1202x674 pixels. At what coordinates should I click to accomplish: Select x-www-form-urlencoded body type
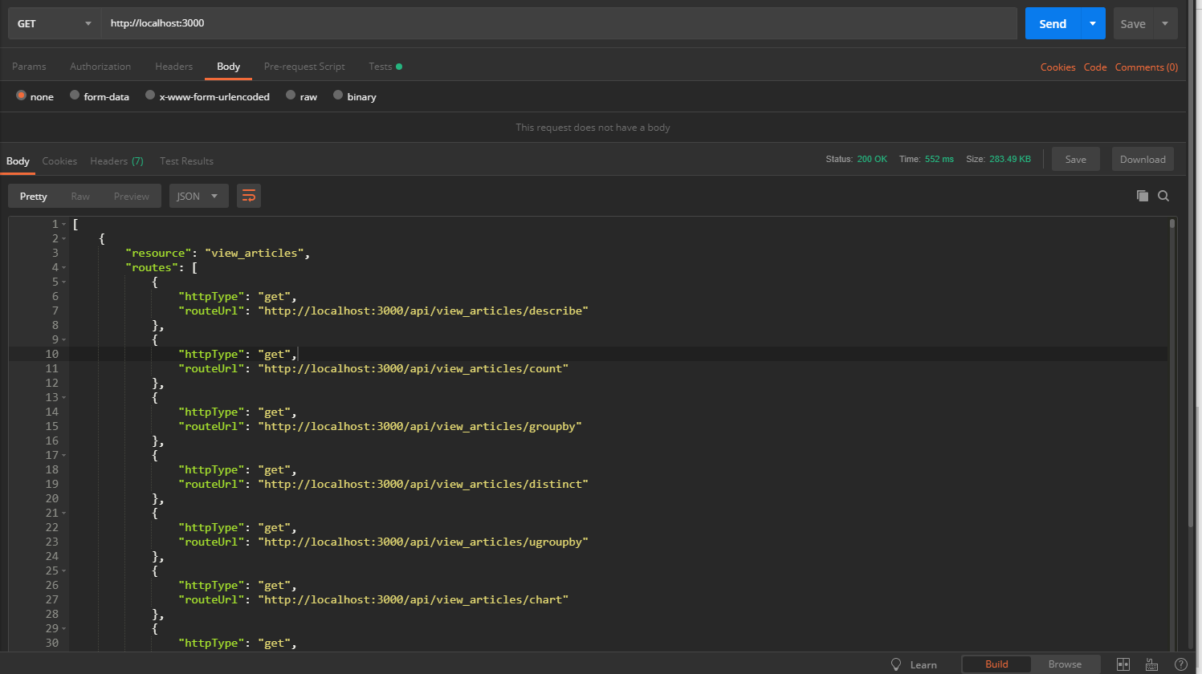(x=150, y=95)
